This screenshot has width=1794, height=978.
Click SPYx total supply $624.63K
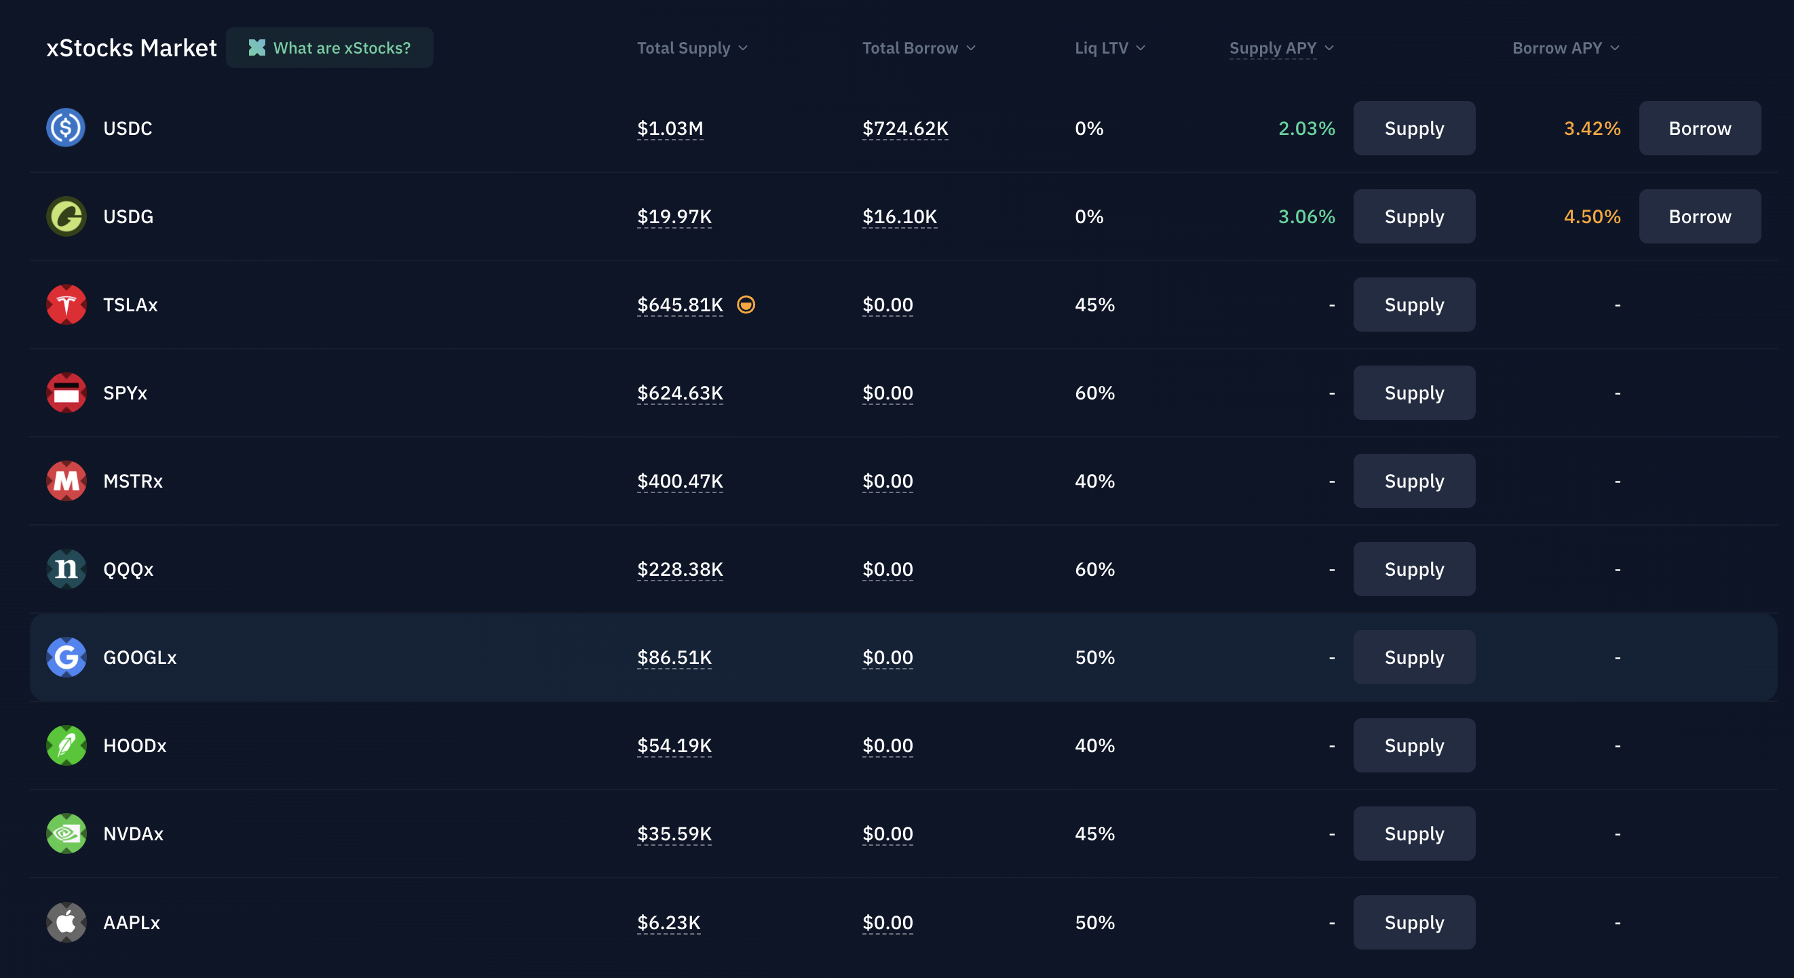pyautogui.click(x=680, y=393)
